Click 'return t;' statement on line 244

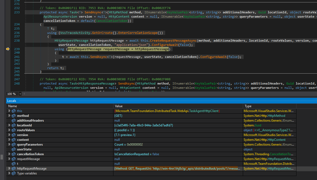click(x=56, y=68)
